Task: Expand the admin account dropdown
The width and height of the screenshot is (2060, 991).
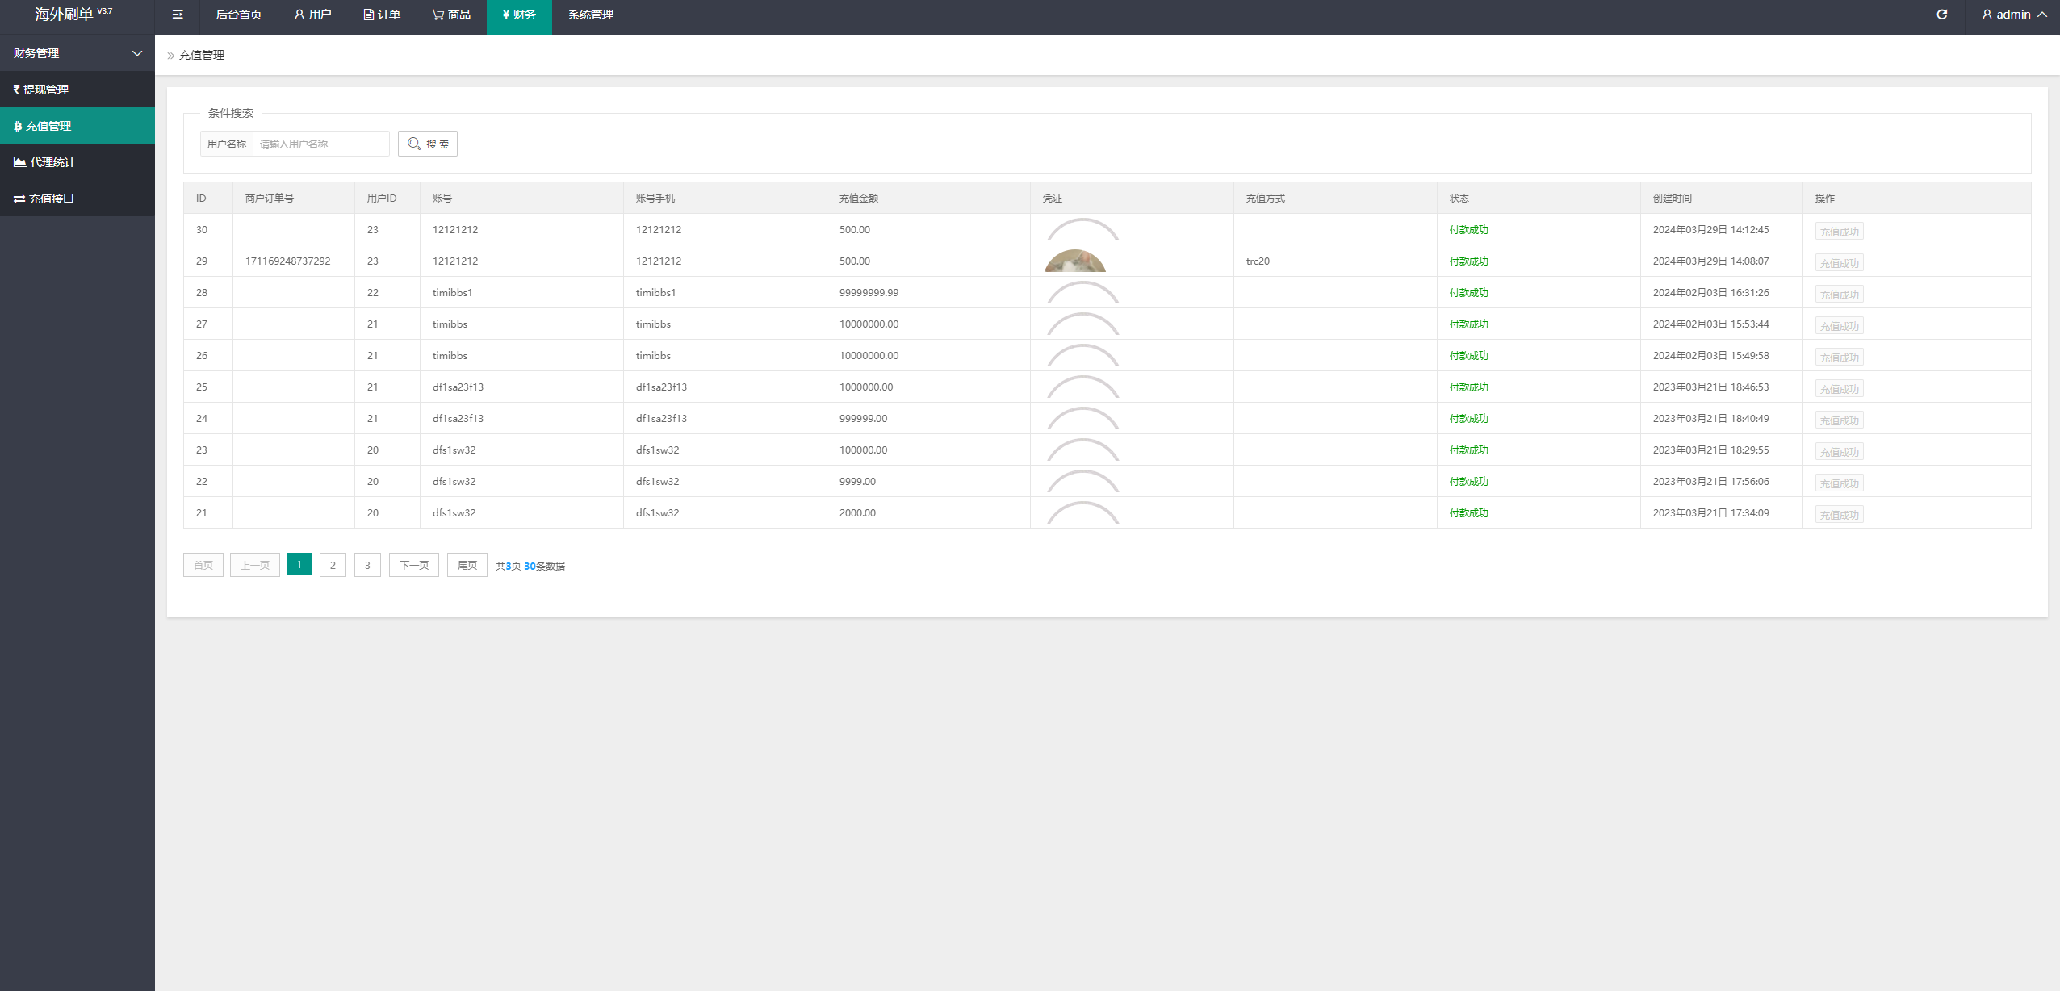Action: pyautogui.click(x=2013, y=15)
